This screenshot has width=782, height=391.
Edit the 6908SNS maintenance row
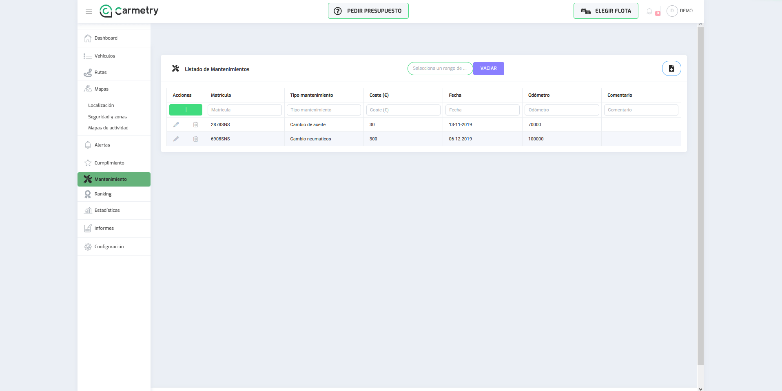(176, 139)
